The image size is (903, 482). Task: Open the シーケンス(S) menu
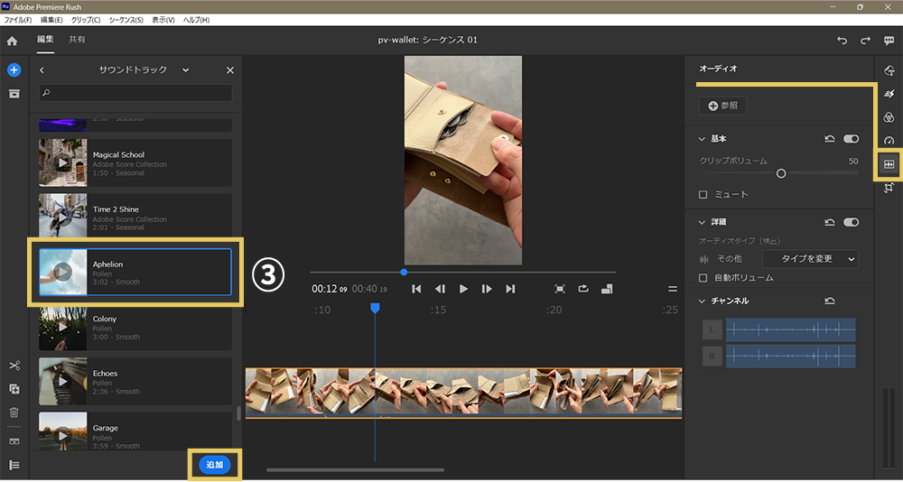click(x=126, y=20)
